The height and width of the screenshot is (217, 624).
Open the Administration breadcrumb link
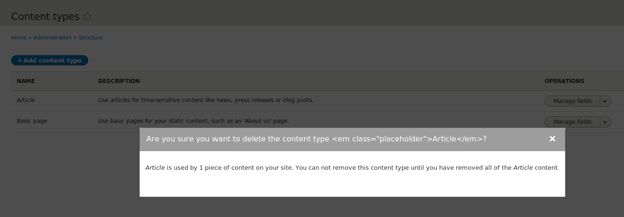(x=53, y=38)
